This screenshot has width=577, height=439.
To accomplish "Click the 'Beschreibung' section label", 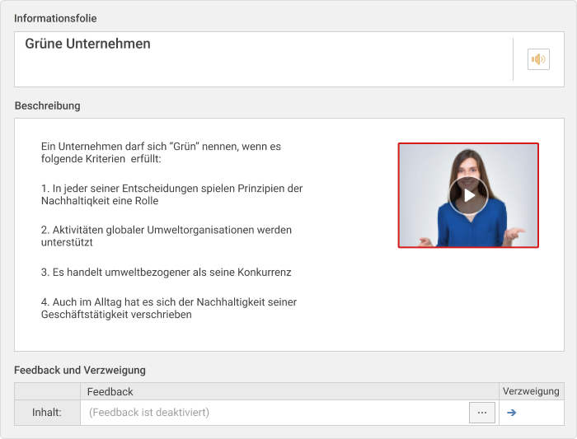I will [48, 106].
